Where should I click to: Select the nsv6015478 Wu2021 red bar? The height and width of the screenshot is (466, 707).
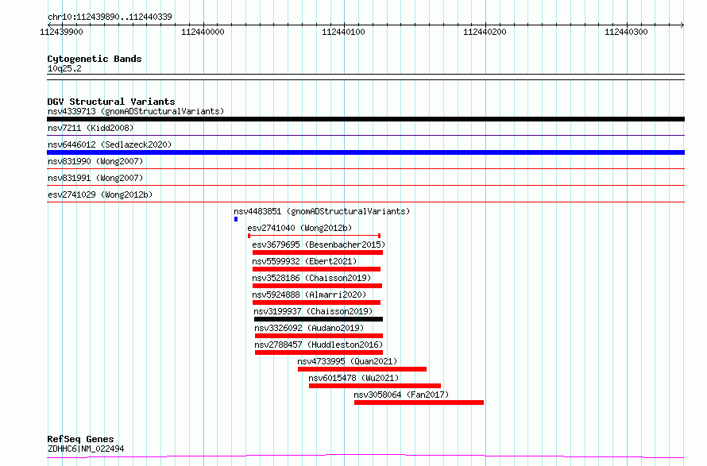click(374, 386)
